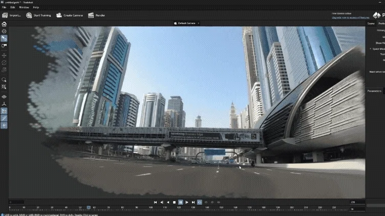Open the Help menu
The image size is (385, 216).
pyautogui.click(x=36, y=7)
